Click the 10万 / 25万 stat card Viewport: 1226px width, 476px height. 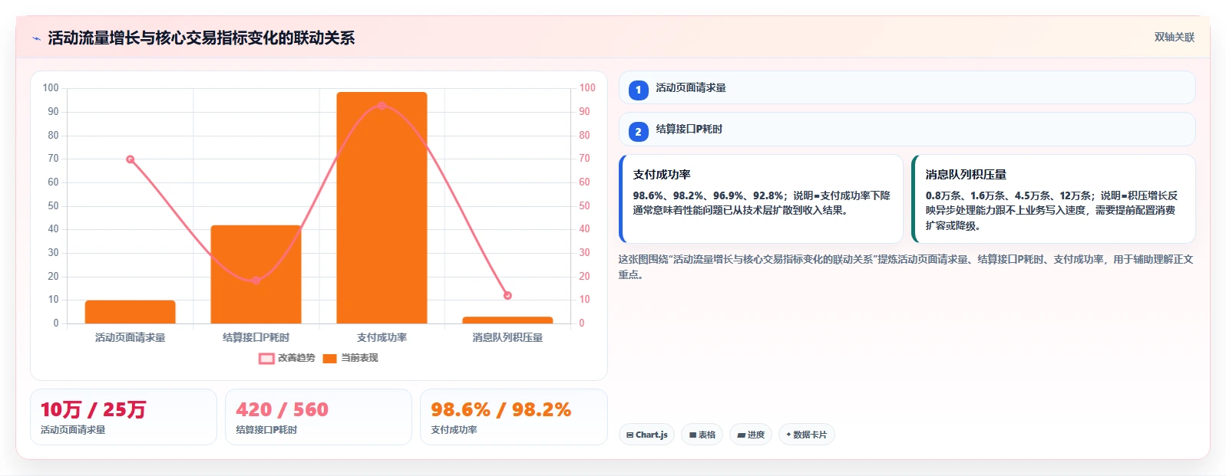(124, 417)
